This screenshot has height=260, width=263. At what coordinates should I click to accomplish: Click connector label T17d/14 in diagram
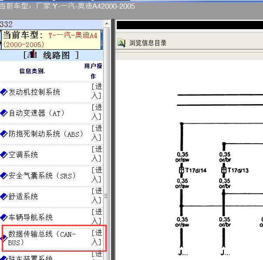coord(196,170)
